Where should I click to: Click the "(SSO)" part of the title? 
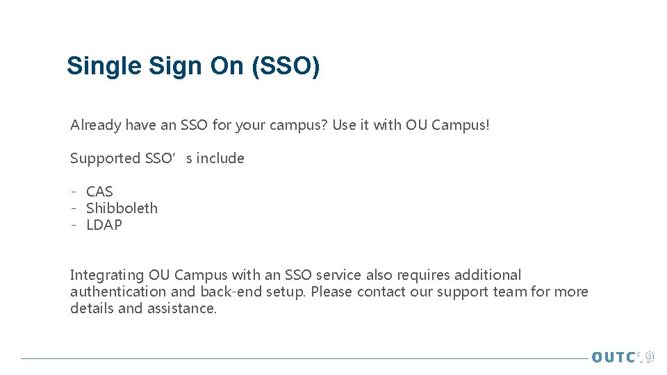pos(286,67)
